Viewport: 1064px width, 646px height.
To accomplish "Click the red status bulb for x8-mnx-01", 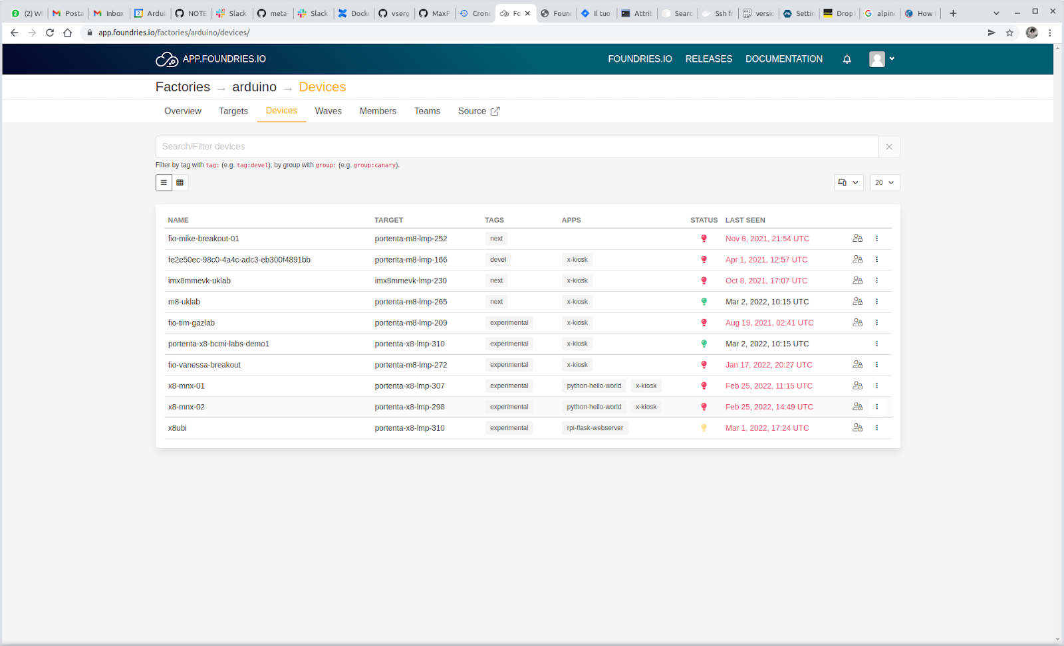I will 704,386.
